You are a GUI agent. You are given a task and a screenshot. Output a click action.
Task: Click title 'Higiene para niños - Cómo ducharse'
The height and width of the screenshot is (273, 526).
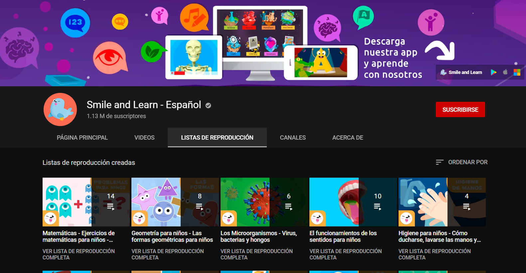(x=439, y=237)
